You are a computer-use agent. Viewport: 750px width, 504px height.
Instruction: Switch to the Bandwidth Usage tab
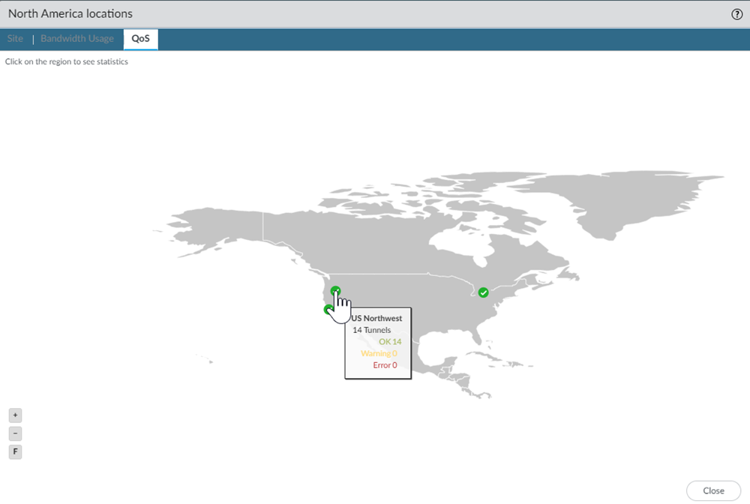tap(77, 39)
